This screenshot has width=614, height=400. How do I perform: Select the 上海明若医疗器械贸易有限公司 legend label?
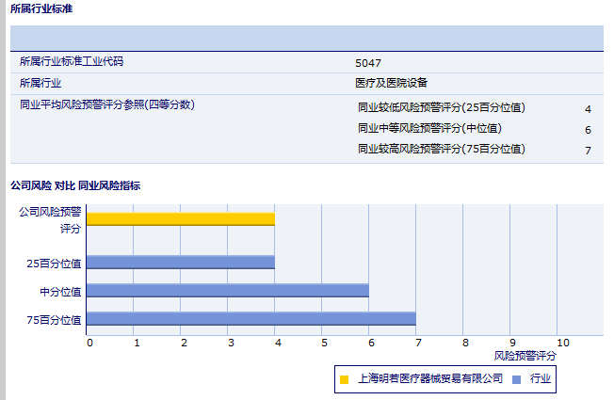(430, 379)
